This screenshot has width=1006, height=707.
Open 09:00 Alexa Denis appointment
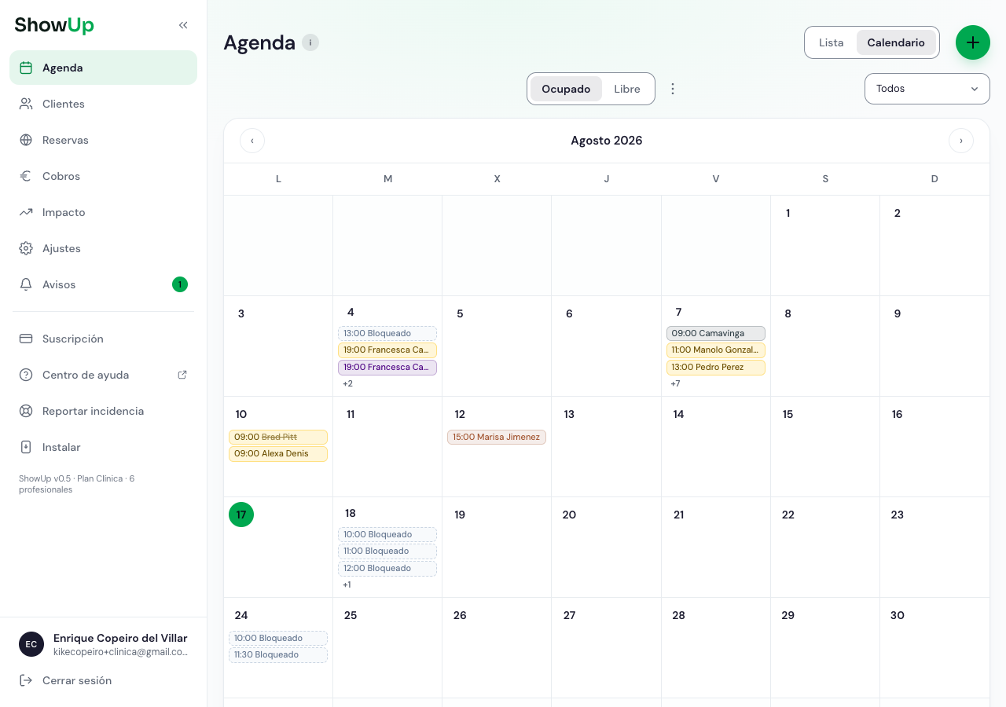(278, 453)
